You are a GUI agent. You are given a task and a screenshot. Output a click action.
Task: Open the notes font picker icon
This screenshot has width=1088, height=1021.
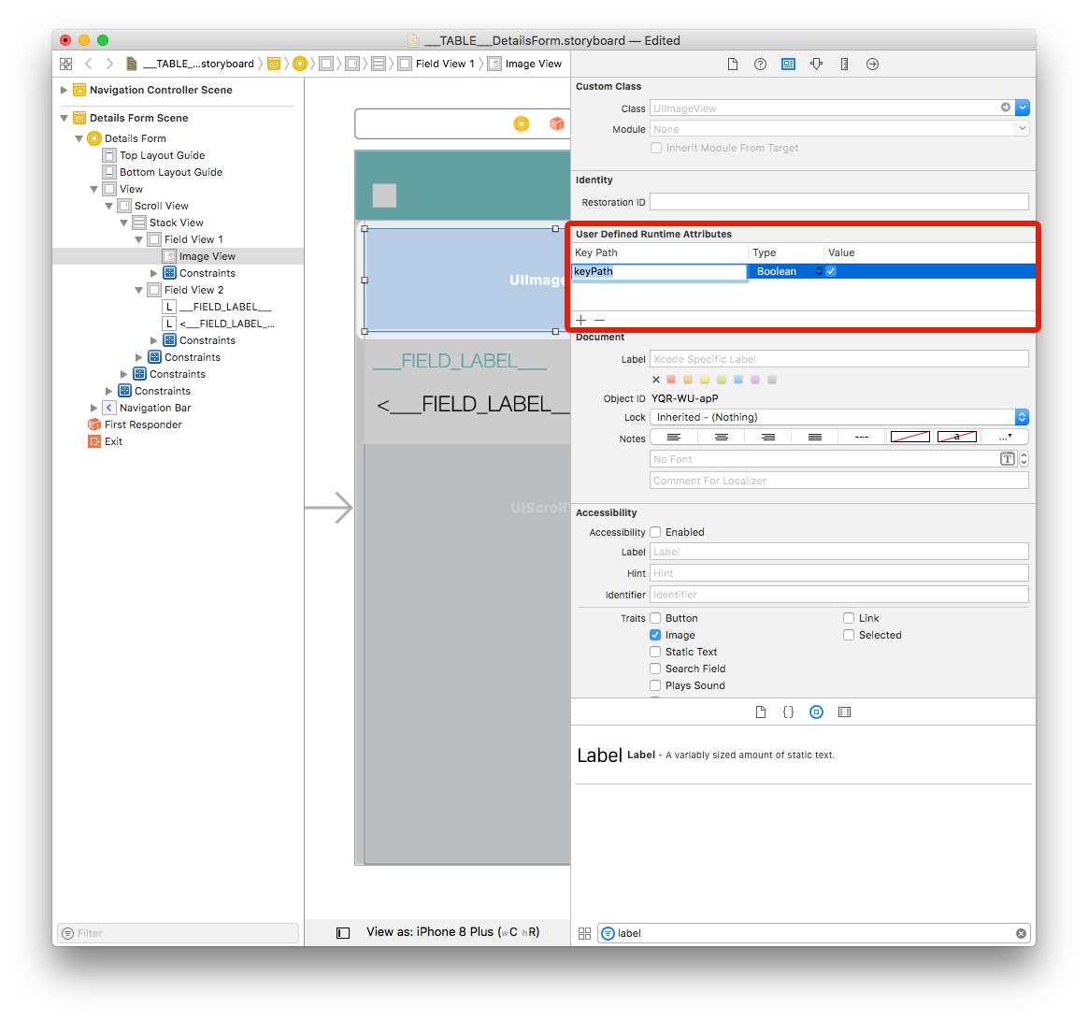coord(1008,459)
